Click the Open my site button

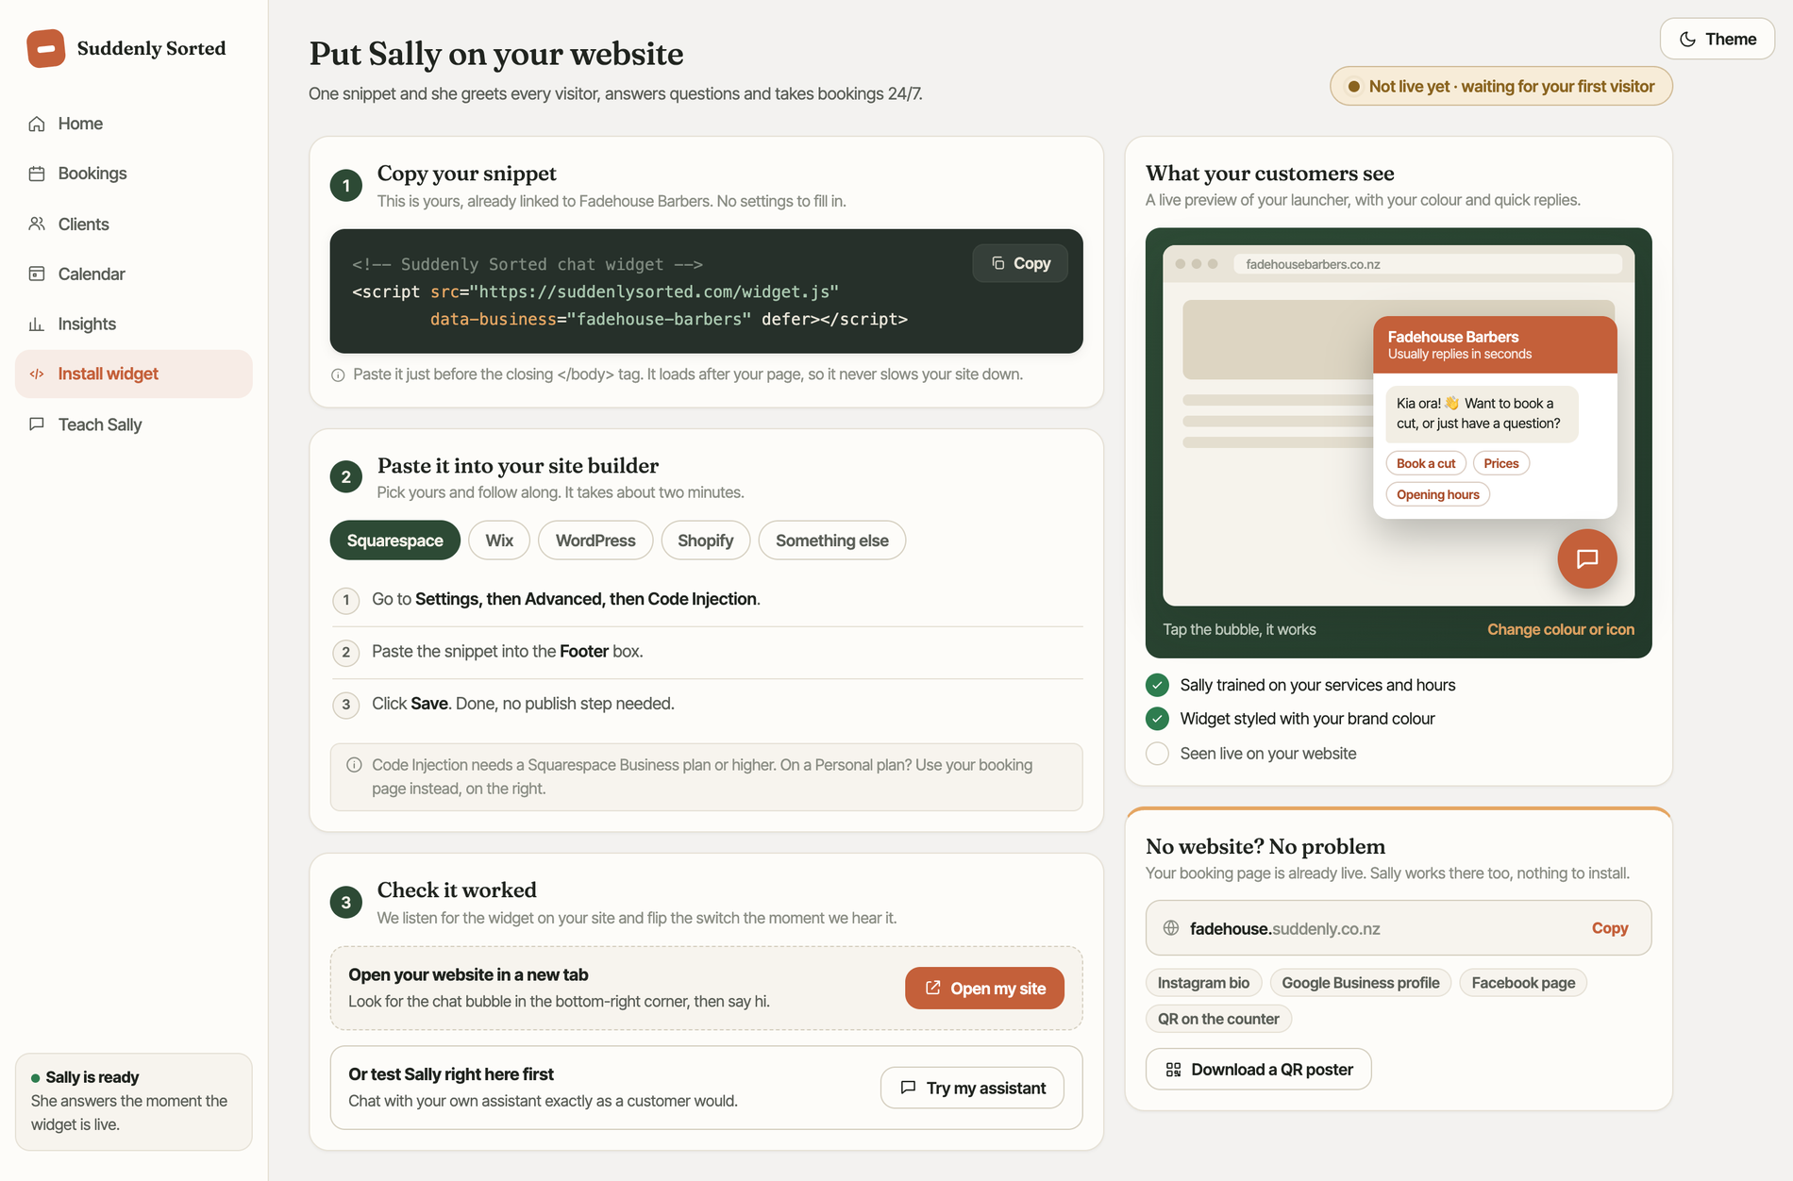984,989
